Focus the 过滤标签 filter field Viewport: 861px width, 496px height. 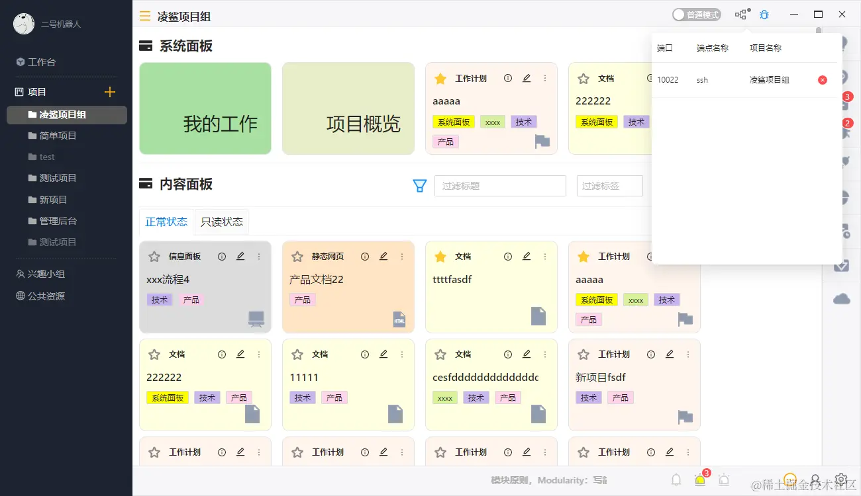(x=610, y=186)
